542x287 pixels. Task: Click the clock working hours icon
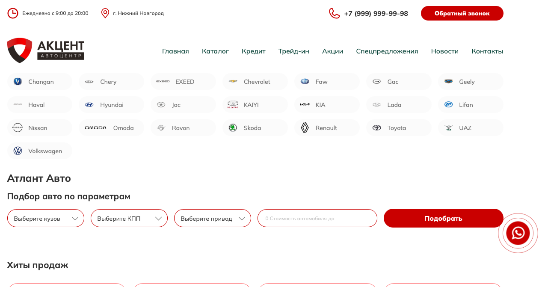click(13, 13)
